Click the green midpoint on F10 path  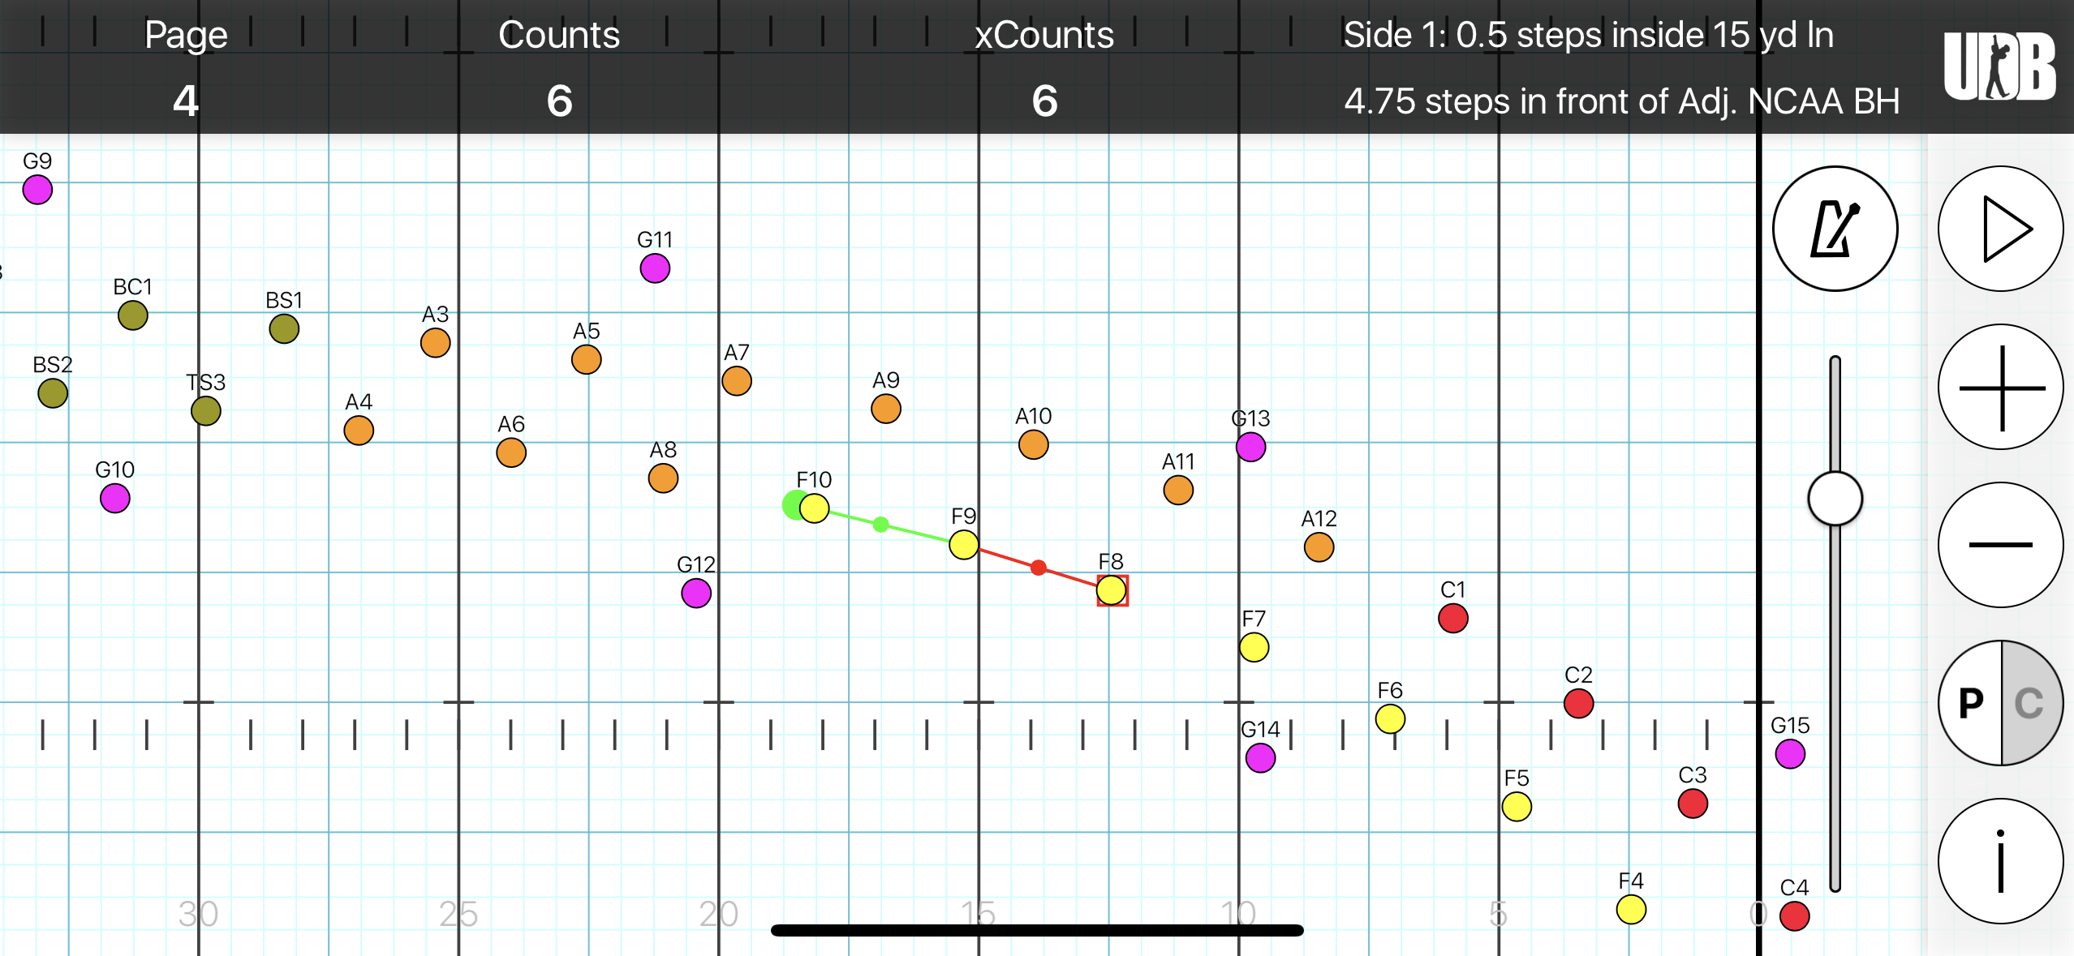[881, 525]
